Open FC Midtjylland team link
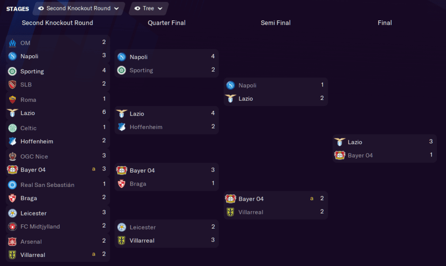 click(40, 226)
